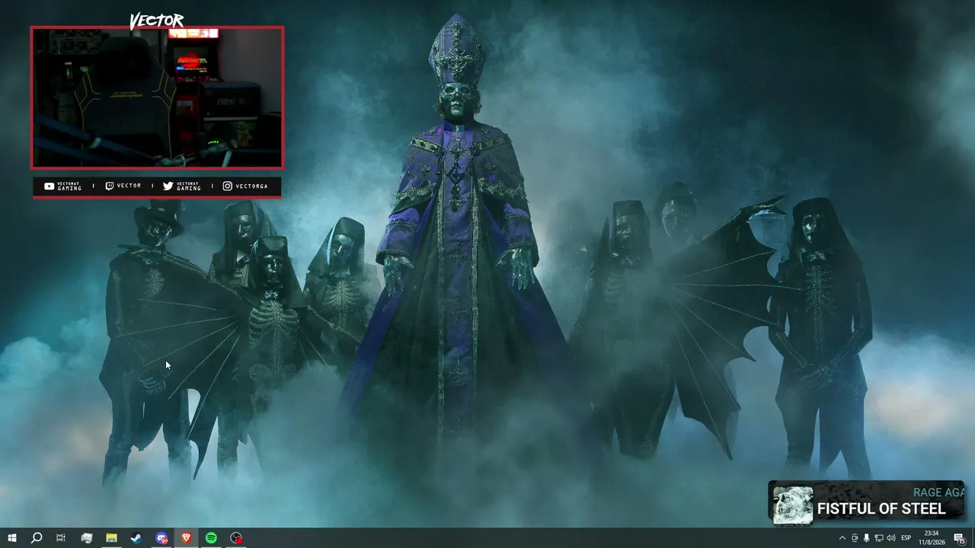Screen dimensions: 975x548
Task: Open the notification center with 15 alerts
Action: pyautogui.click(x=960, y=538)
